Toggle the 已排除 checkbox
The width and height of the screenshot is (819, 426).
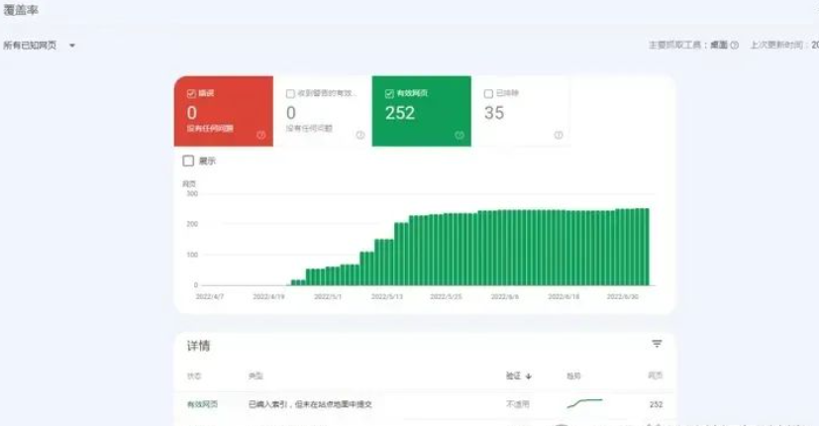pyautogui.click(x=488, y=93)
